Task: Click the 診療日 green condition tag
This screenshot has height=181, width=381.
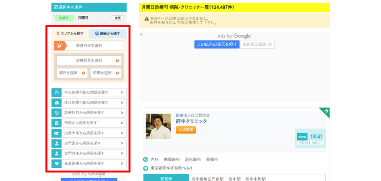Action: click(x=64, y=18)
